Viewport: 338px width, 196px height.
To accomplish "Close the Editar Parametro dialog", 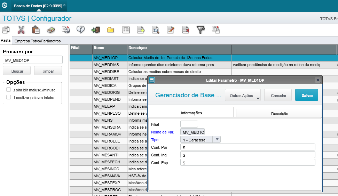I will (317, 80).
